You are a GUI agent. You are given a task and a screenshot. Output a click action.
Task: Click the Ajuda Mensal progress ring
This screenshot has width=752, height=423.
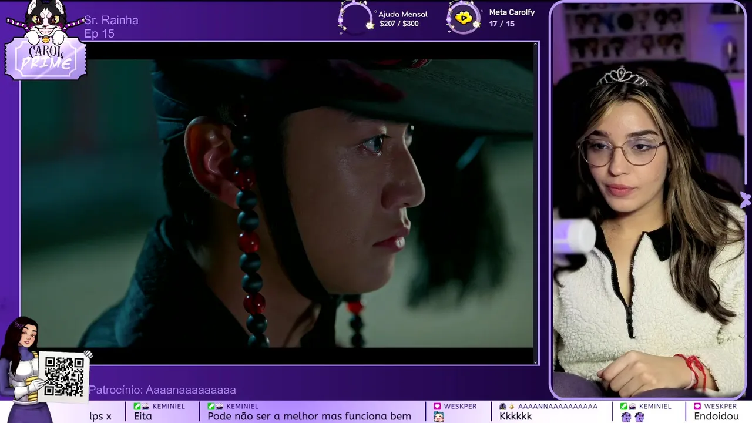pyautogui.click(x=355, y=18)
